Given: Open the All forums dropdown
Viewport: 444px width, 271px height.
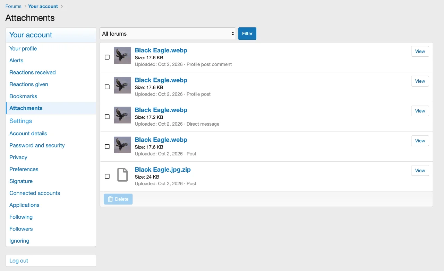Looking at the screenshot, I should click(168, 34).
